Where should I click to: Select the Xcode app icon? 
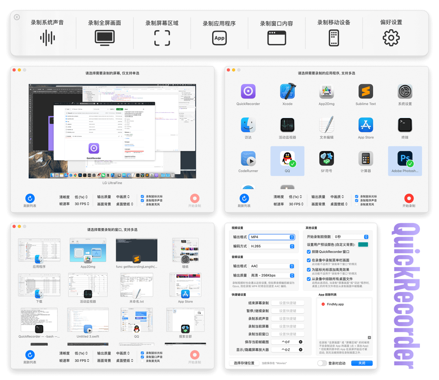(287, 92)
